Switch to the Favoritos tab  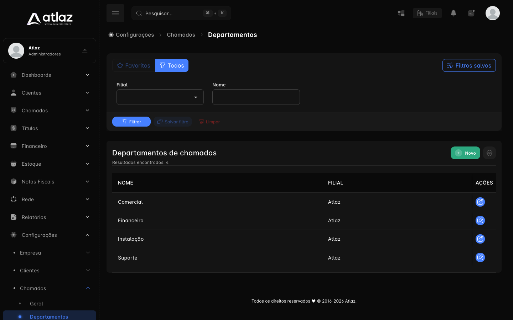134,65
